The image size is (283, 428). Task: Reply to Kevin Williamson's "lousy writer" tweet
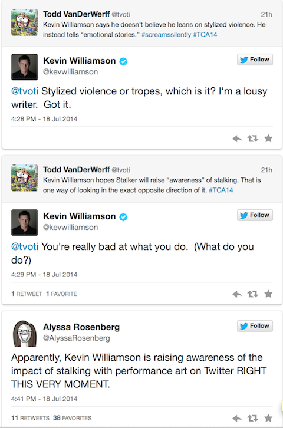pyautogui.click(x=237, y=139)
